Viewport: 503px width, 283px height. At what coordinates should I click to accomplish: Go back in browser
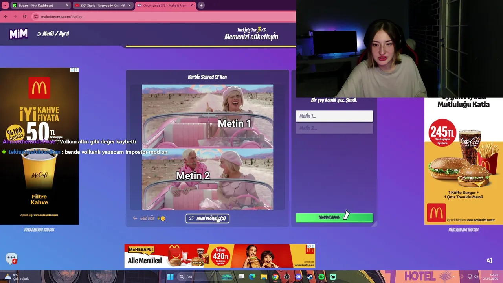6,17
